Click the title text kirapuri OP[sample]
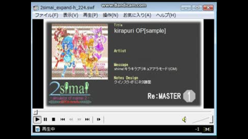The width and height of the screenshot is (248, 139). (140, 31)
